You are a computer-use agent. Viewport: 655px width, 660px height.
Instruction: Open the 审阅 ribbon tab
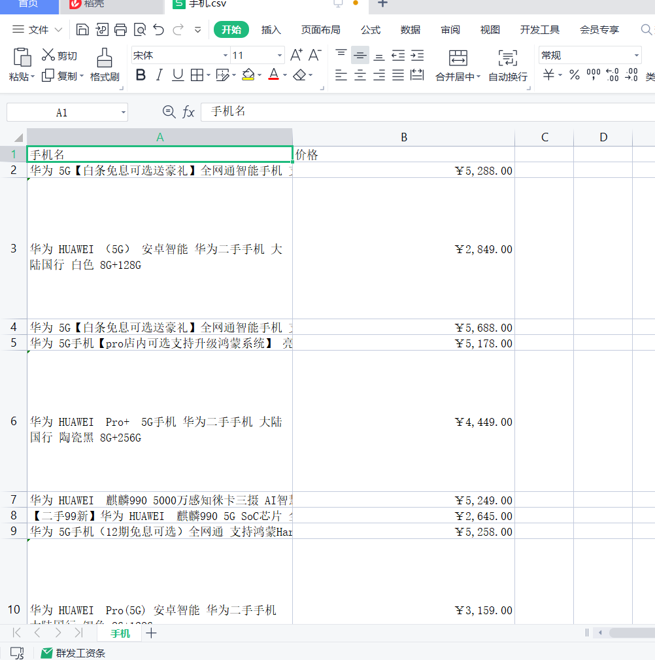pos(450,29)
